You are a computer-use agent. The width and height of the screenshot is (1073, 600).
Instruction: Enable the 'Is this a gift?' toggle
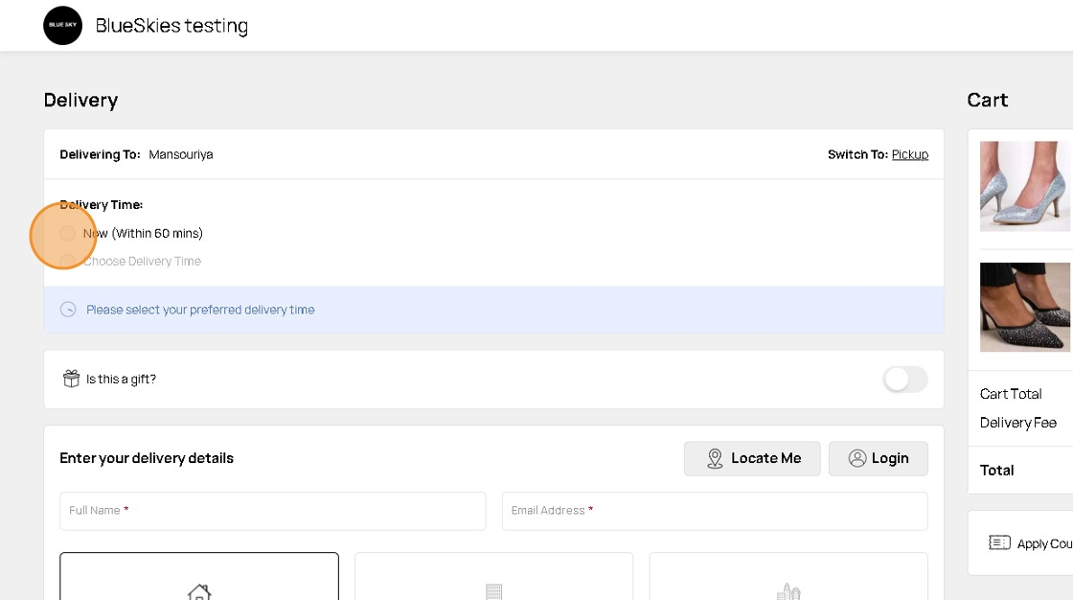(904, 380)
